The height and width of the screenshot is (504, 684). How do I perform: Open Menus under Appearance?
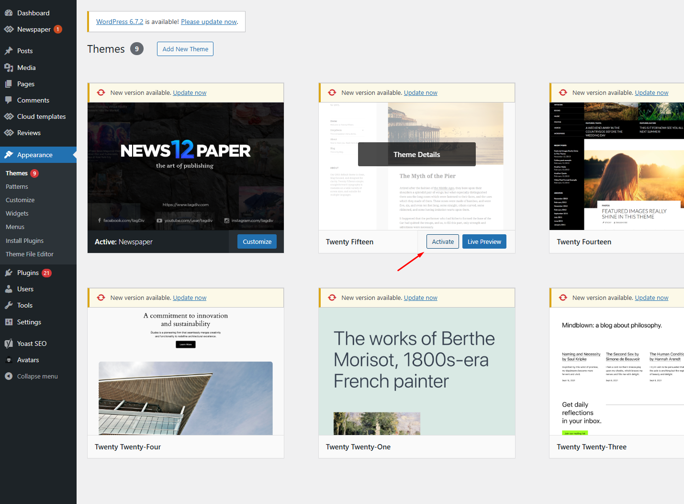pos(15,227)
